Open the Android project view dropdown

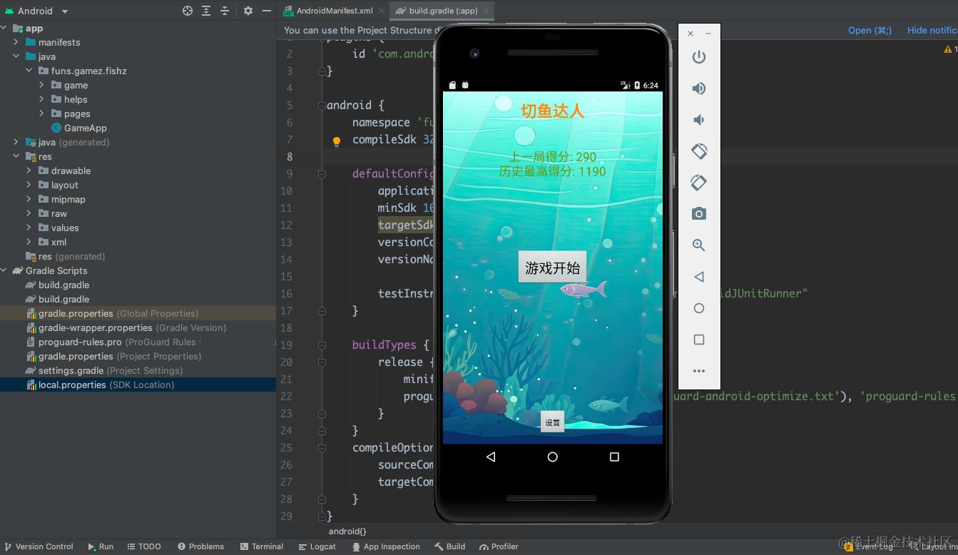click(36, 11)
